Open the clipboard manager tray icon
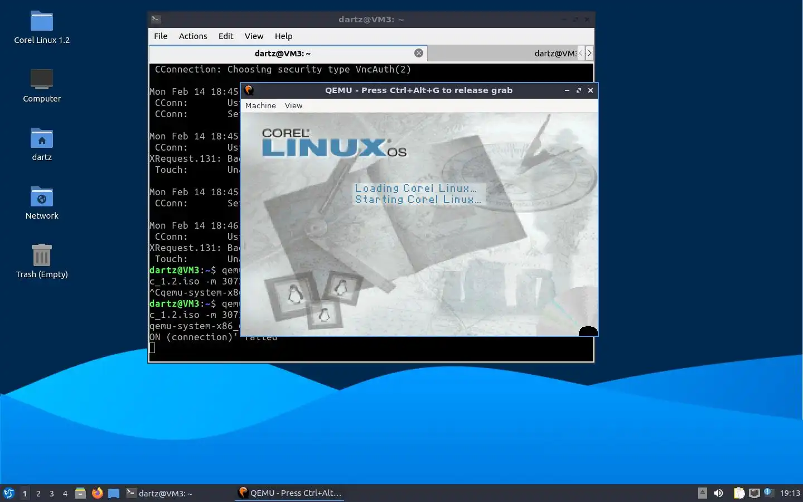The image size is (803, 502). tap(739, 493)
